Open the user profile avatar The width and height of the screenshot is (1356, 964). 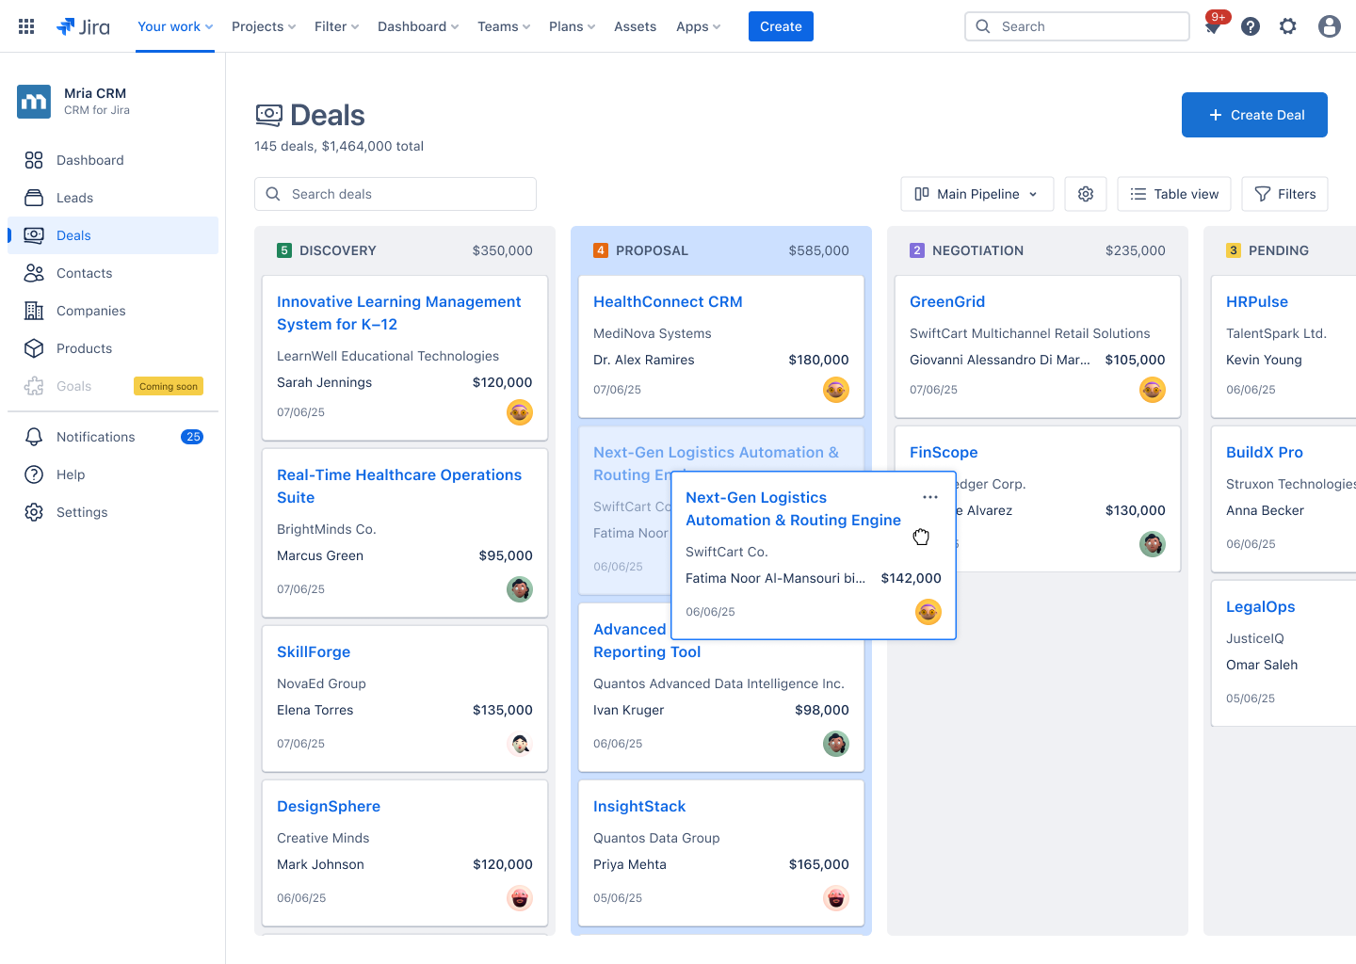click(x=1330, y=26)
